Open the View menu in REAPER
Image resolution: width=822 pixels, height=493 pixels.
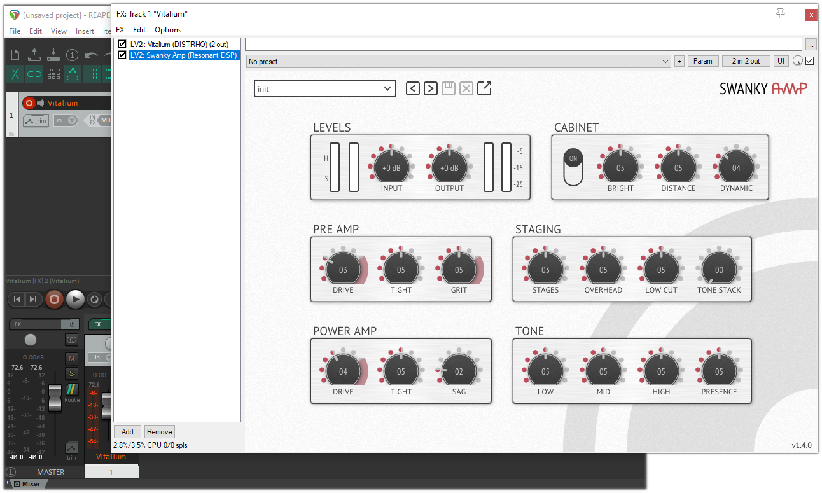(x=59, y=31)
